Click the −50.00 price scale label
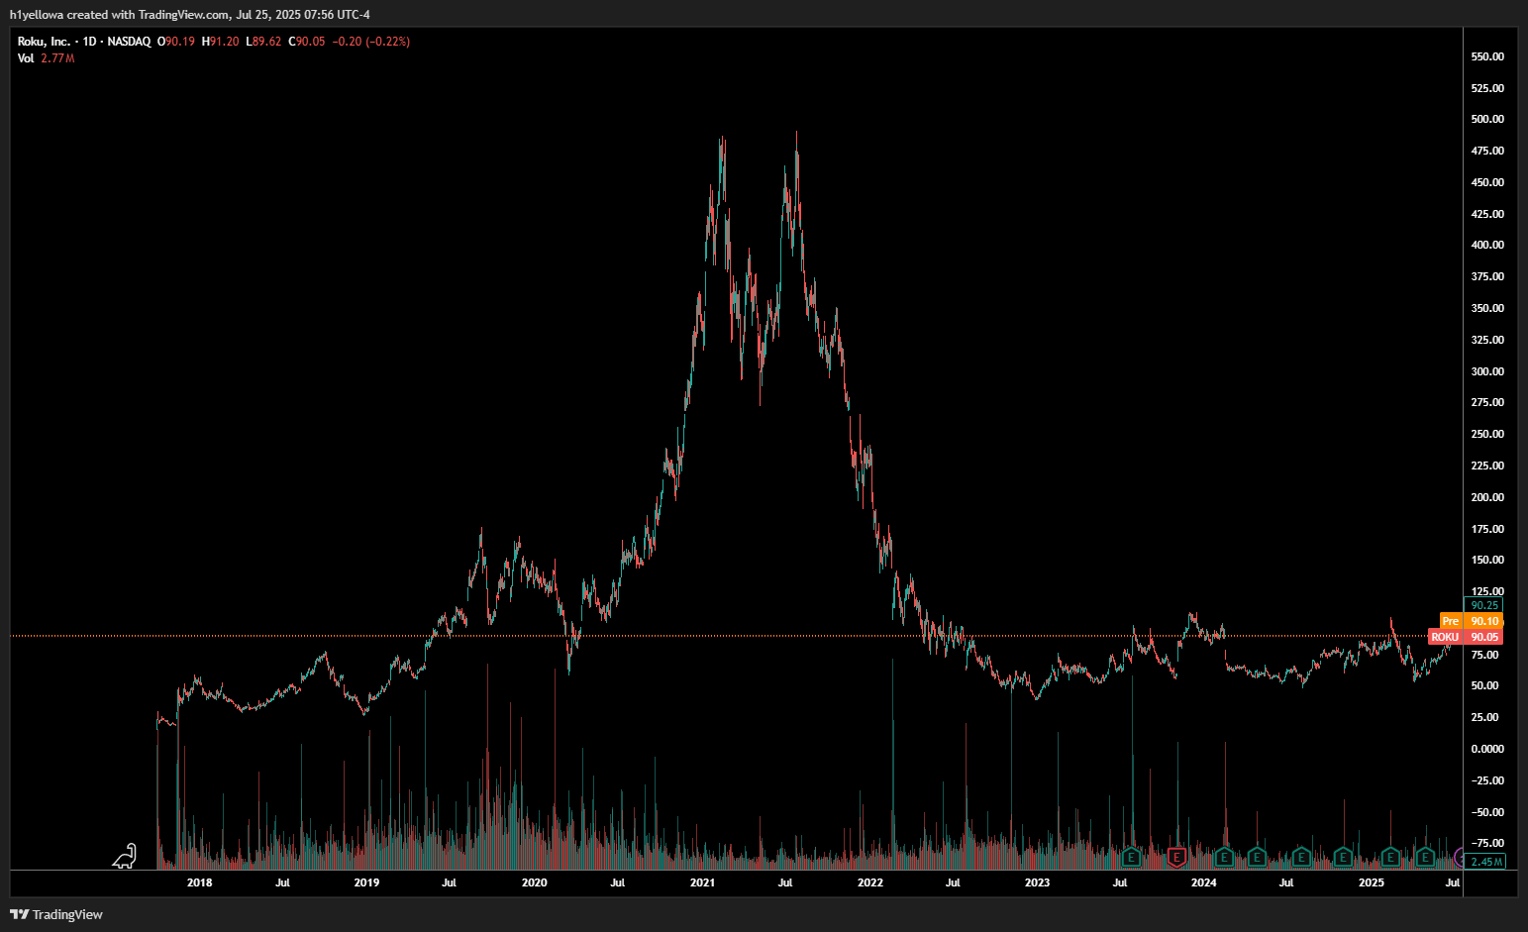 pos(1487,812)
